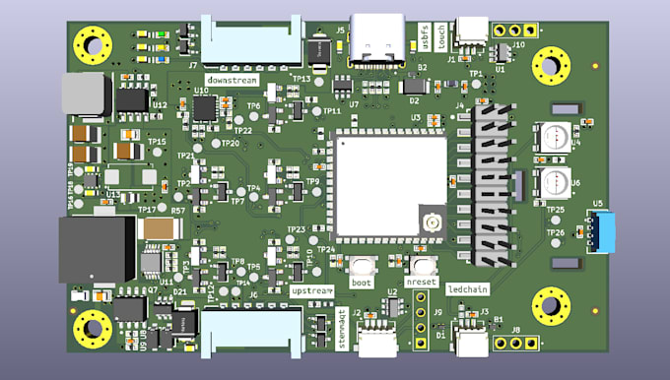Click the vertical 'stemmaqt' label
Image resolution: width=670 pixels, height=380 pixels.
coord(342,328)
